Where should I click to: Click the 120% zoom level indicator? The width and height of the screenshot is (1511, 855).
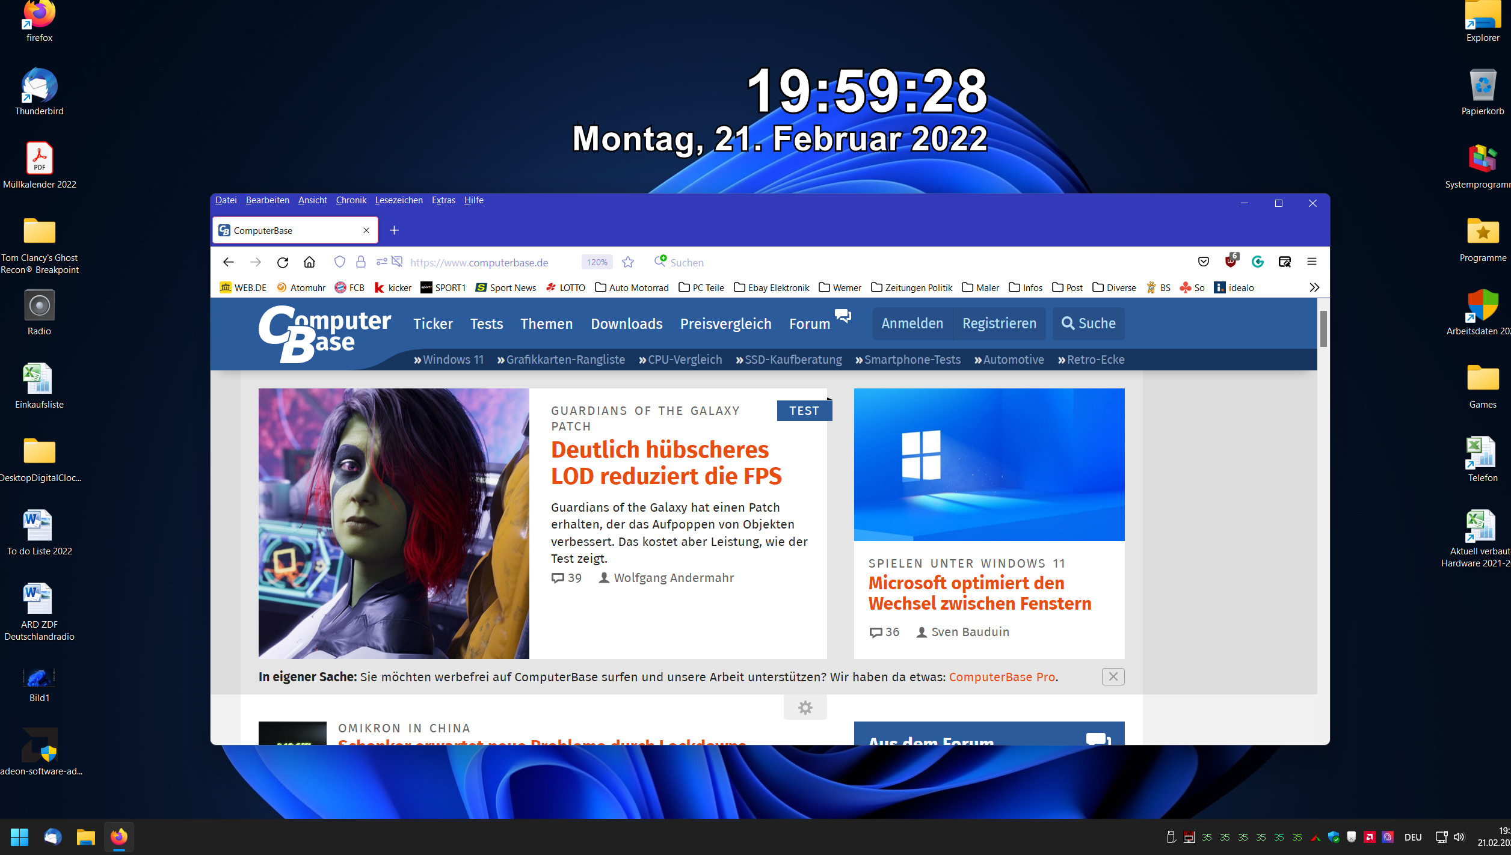coord(597,262)
